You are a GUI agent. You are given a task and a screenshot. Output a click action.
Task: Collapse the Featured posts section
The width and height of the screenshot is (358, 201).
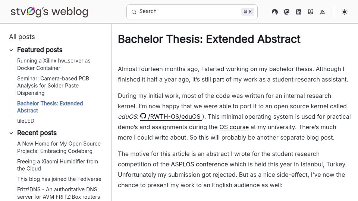(11, 50)
